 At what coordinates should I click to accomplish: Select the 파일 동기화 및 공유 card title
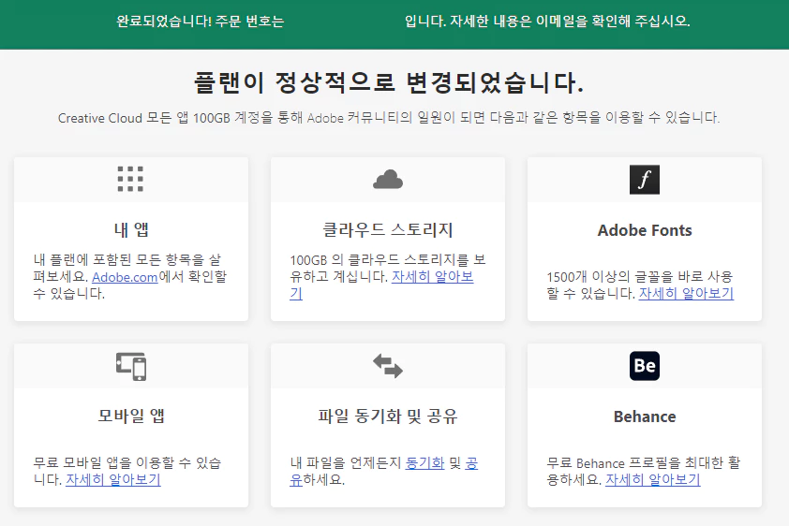(388, 416)
